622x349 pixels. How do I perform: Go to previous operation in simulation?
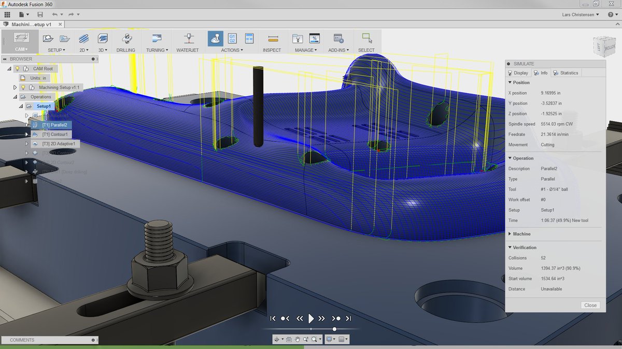285,318
